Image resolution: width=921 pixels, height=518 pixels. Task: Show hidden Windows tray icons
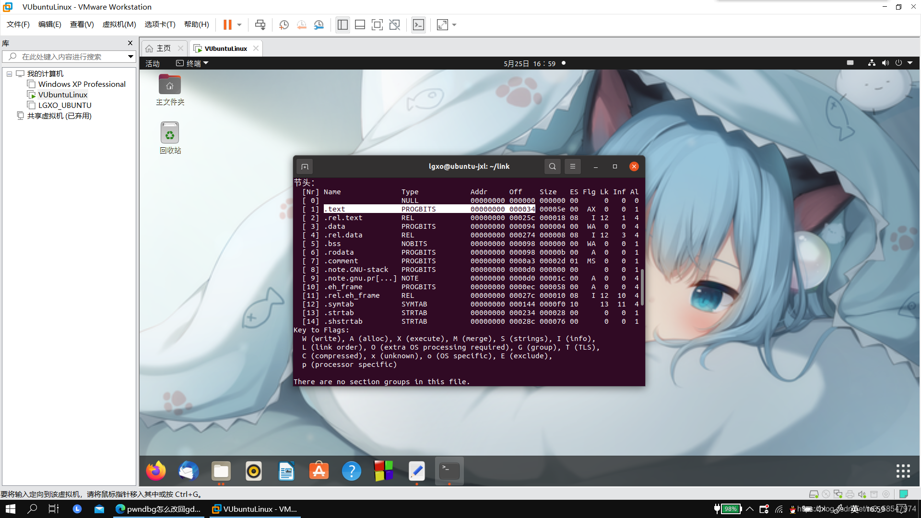pyautogui.click(x=750, y=509)
